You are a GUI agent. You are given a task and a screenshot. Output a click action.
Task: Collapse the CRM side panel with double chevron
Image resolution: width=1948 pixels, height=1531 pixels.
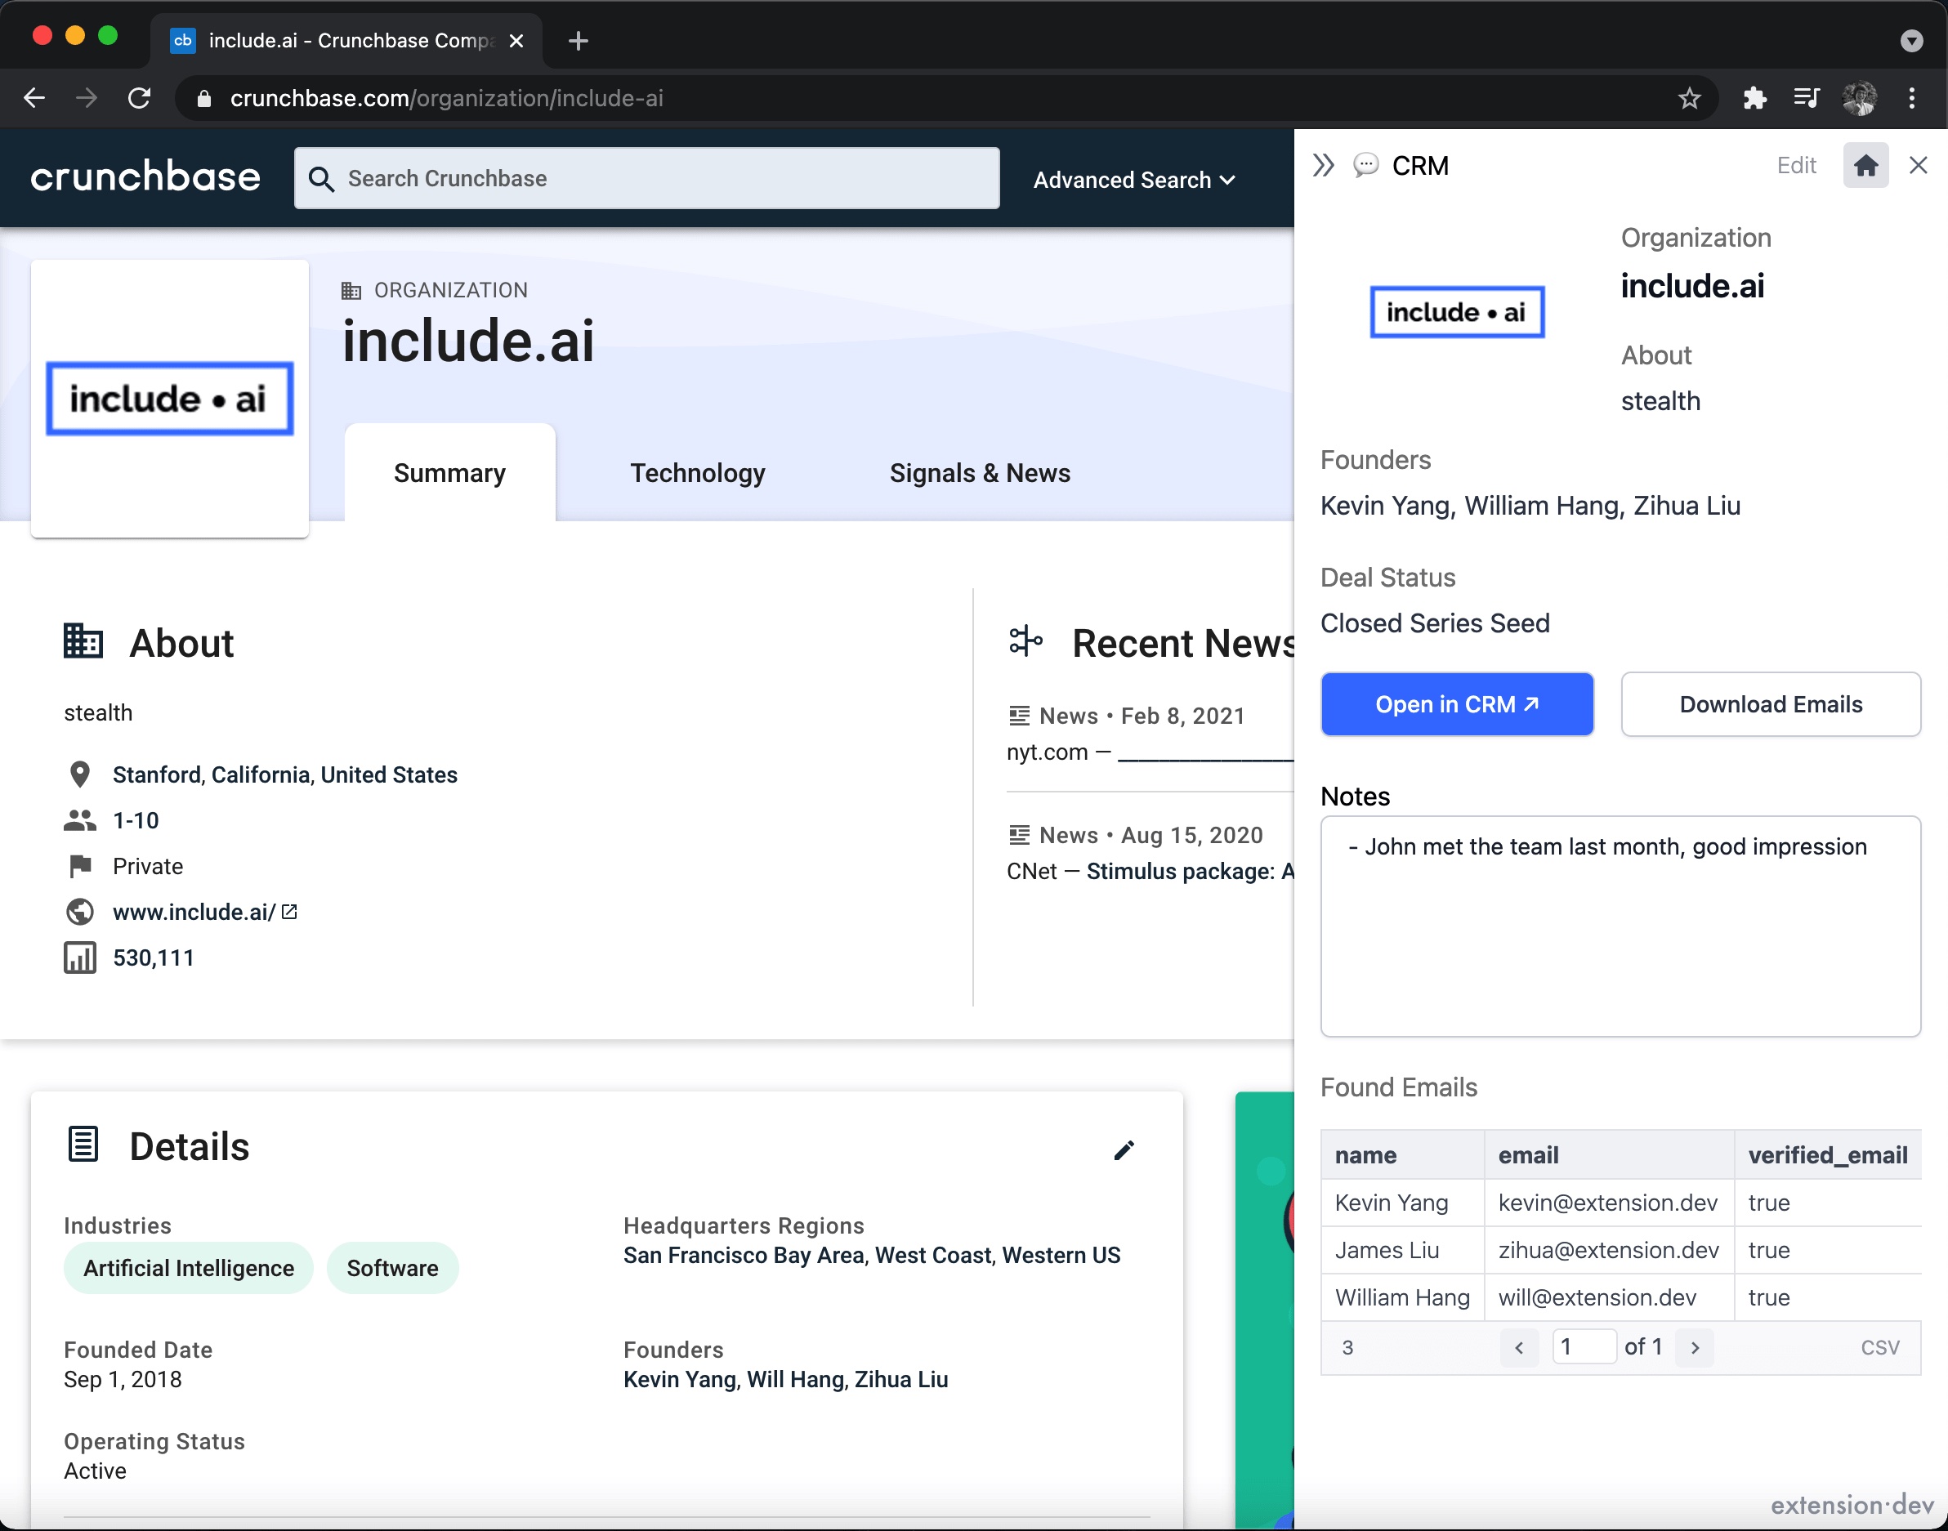(1323, 166)
